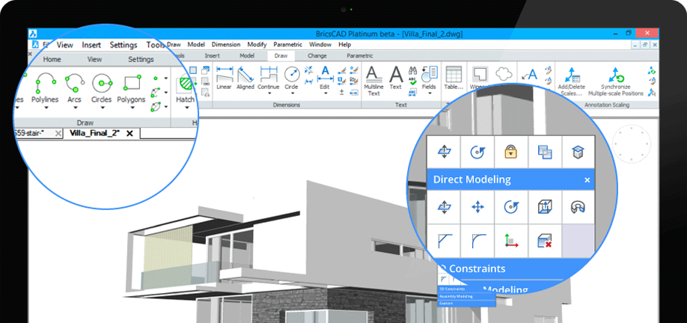The image size is (687, 323).
Task: Open the Help menu
Action: click(x=345, y=45)
